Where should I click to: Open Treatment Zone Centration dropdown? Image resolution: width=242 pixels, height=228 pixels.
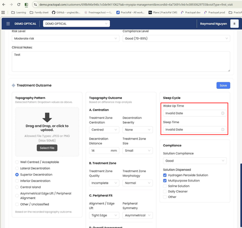pos(104,130)
